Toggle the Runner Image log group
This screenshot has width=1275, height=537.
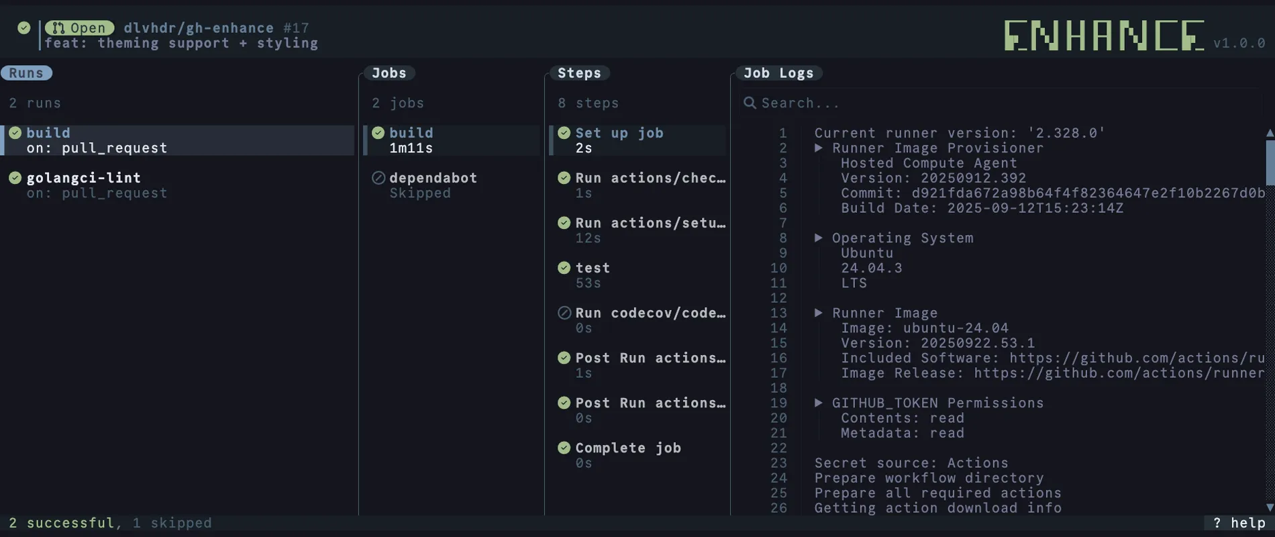click(x=819, y=313)
